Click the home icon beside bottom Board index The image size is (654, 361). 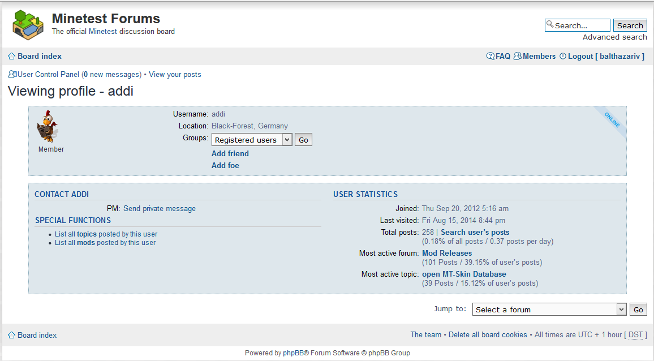pyautogui.click(x=11, y=335)
